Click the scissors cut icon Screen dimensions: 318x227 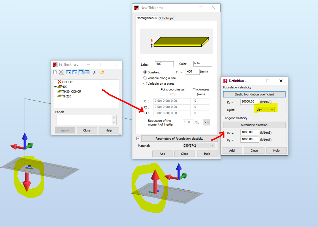point(94,72)
